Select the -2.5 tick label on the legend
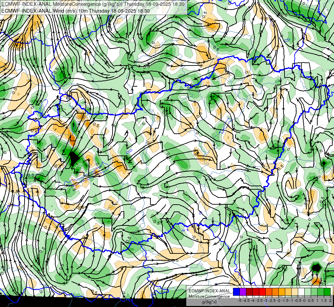This screenshot has height=307, width=334. pyautogui.click(x=272, y=301)
